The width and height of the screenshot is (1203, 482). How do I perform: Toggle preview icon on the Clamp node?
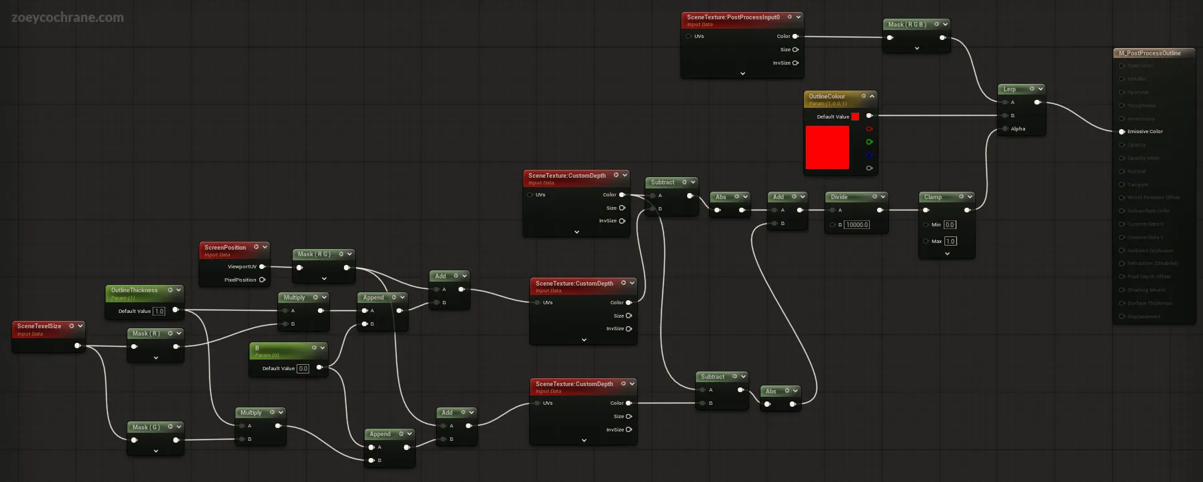click(961, 197)
